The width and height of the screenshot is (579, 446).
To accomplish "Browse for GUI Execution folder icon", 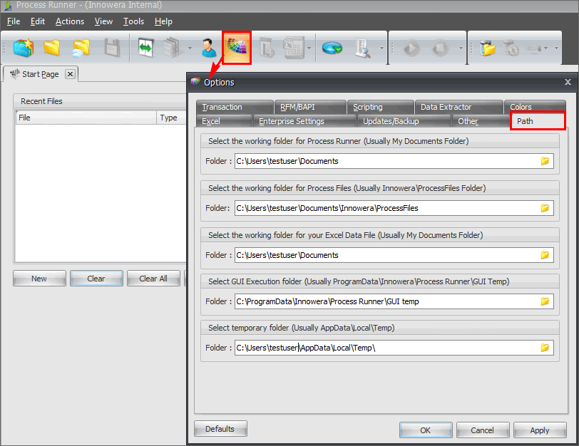I will point(545,301).
